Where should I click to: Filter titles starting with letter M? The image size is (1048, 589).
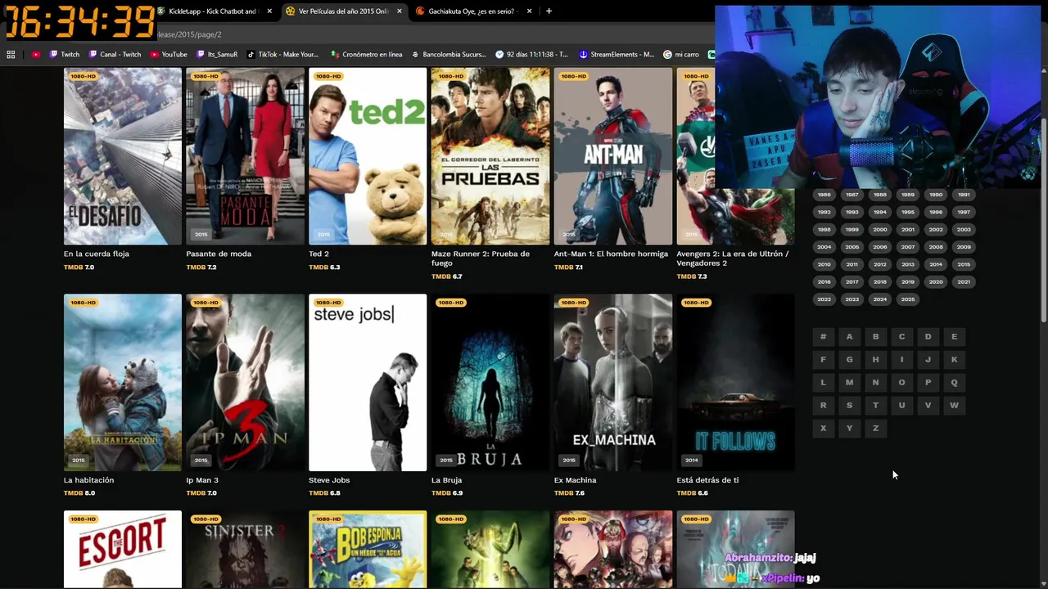pos(849,383)
